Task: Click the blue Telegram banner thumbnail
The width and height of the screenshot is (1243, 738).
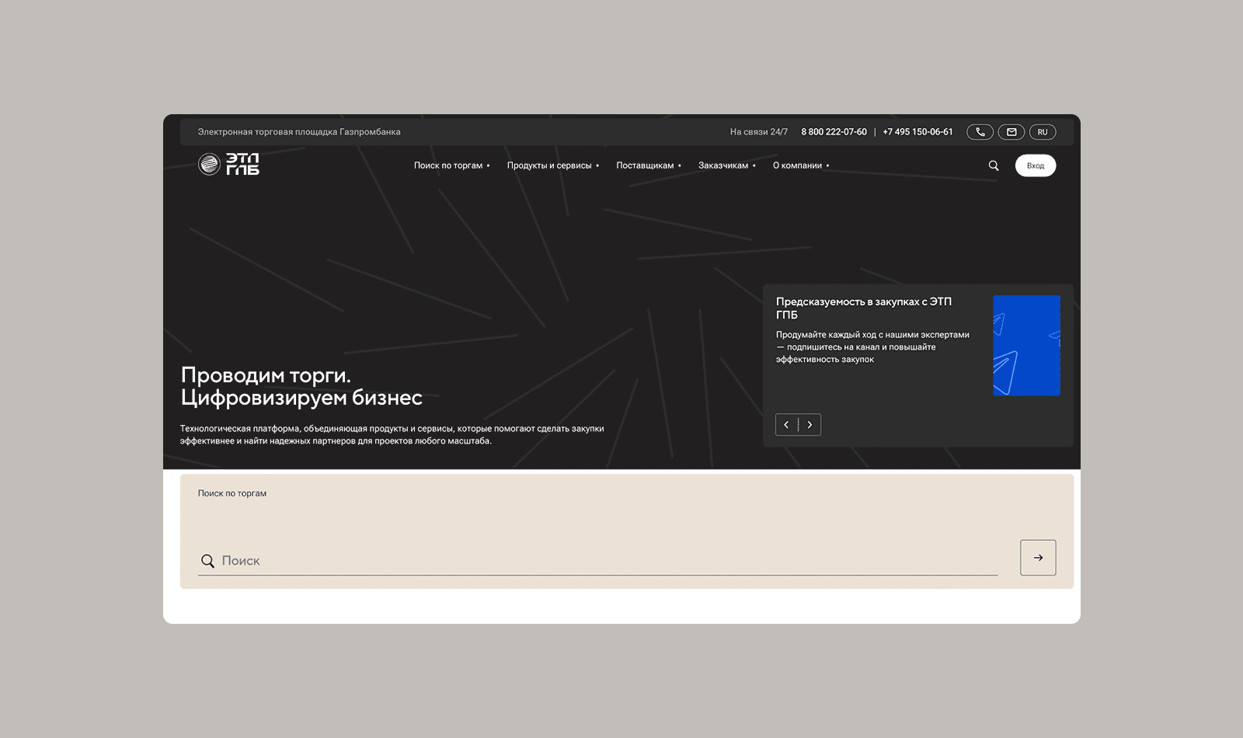Action: point(1027,345)
